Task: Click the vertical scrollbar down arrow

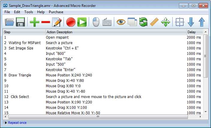Action: pyautogui.click(x=206, y=112)
